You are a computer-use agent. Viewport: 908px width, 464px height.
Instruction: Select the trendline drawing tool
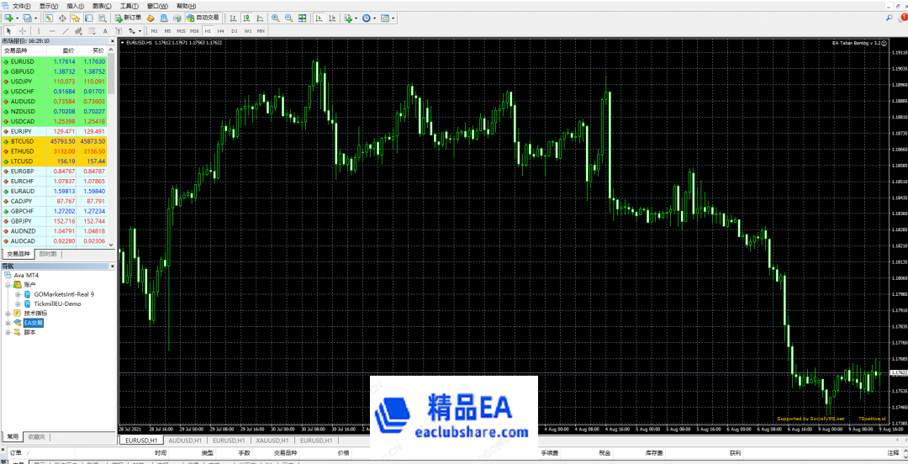(x=66, y=31)
